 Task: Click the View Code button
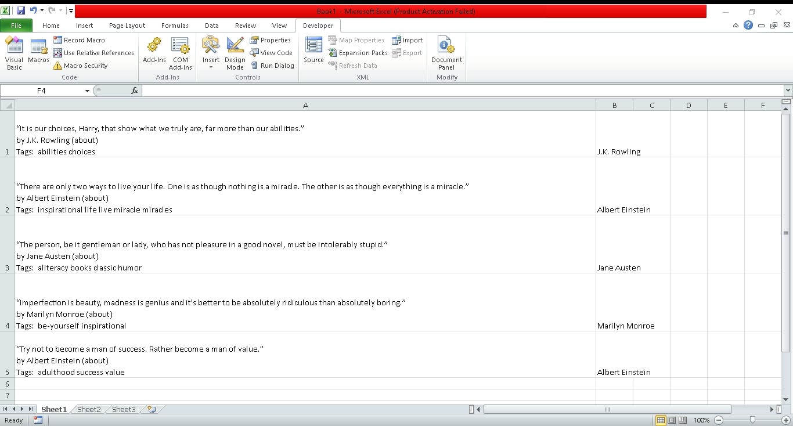(271, 53)
